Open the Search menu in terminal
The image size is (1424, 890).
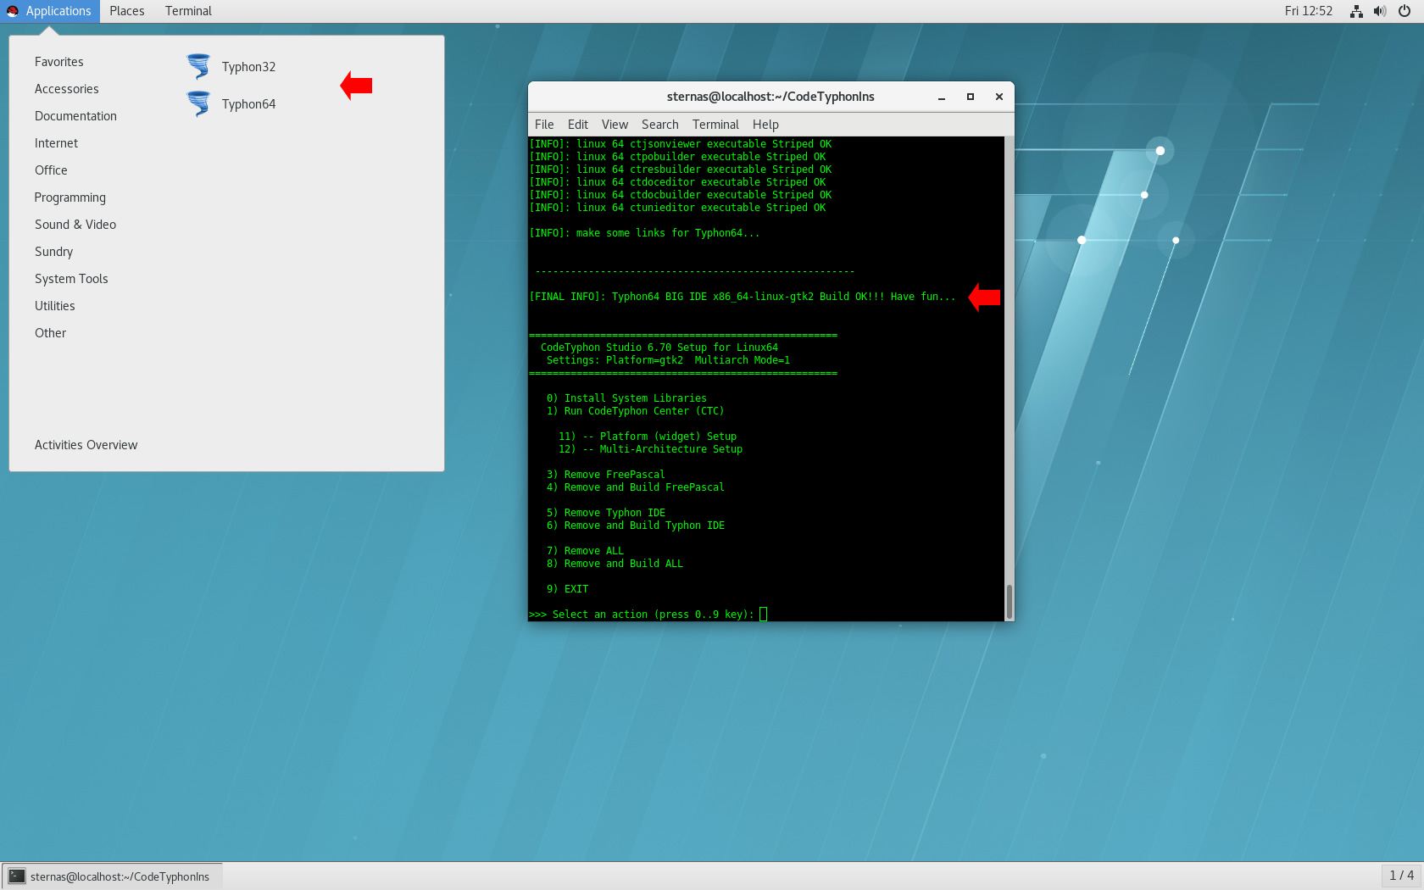coord(659,125)
